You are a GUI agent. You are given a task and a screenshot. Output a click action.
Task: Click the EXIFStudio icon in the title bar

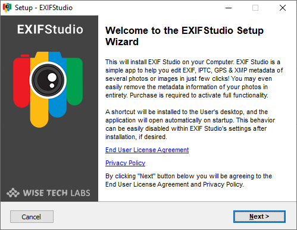tap(7, 8)
